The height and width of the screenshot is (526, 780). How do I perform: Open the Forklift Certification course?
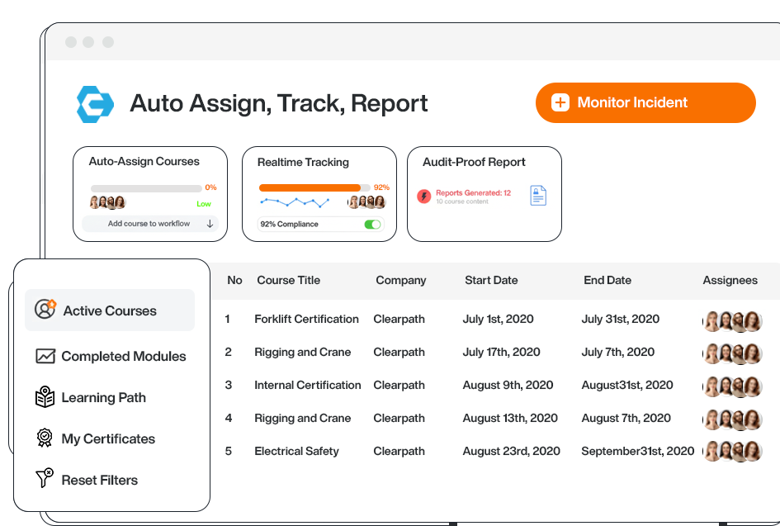306,319
